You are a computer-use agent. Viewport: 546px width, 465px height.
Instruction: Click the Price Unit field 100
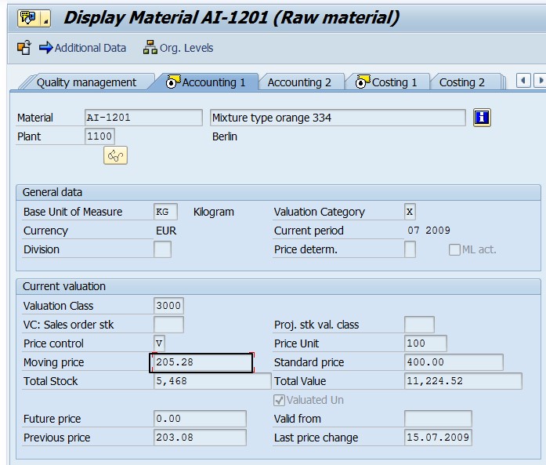point(425,343)
